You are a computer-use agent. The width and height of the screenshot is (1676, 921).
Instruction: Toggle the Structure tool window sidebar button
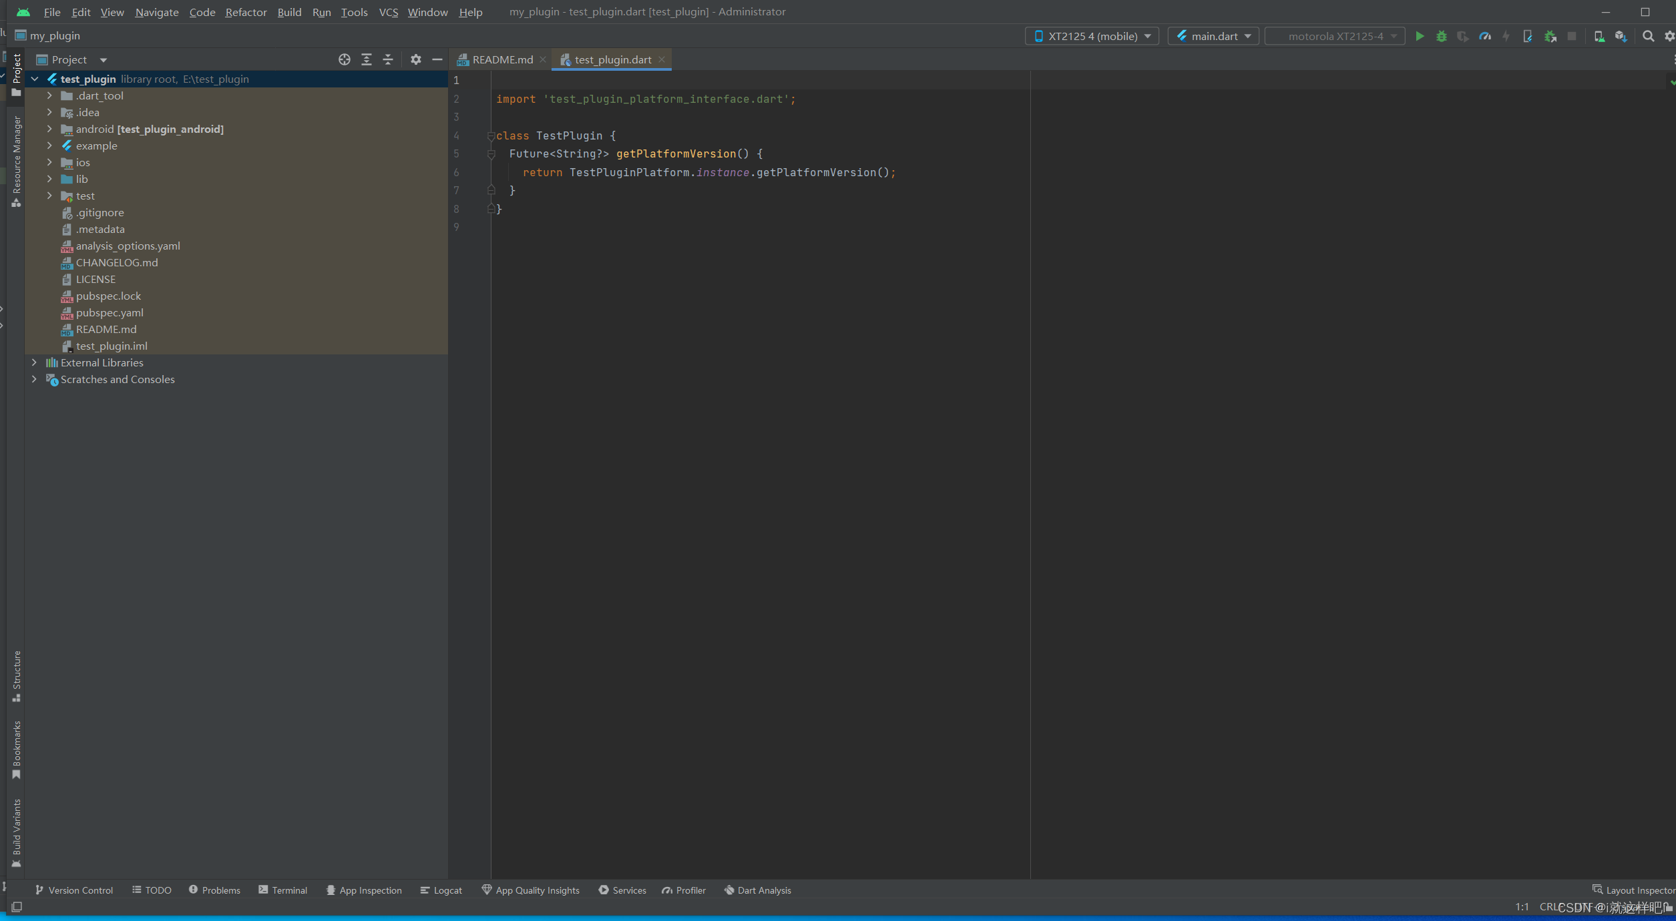[17, 675]
